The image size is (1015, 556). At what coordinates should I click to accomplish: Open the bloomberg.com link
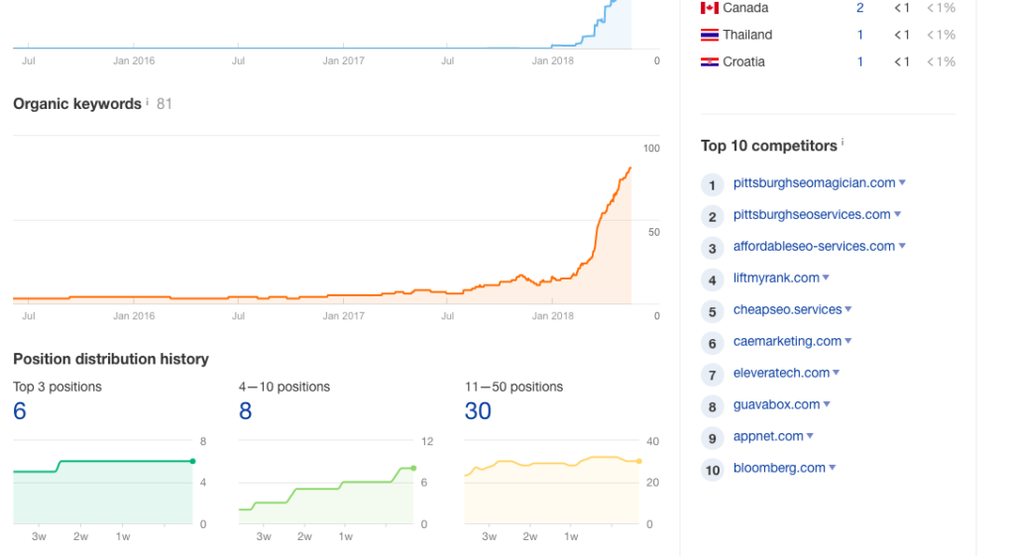point(779,468)
